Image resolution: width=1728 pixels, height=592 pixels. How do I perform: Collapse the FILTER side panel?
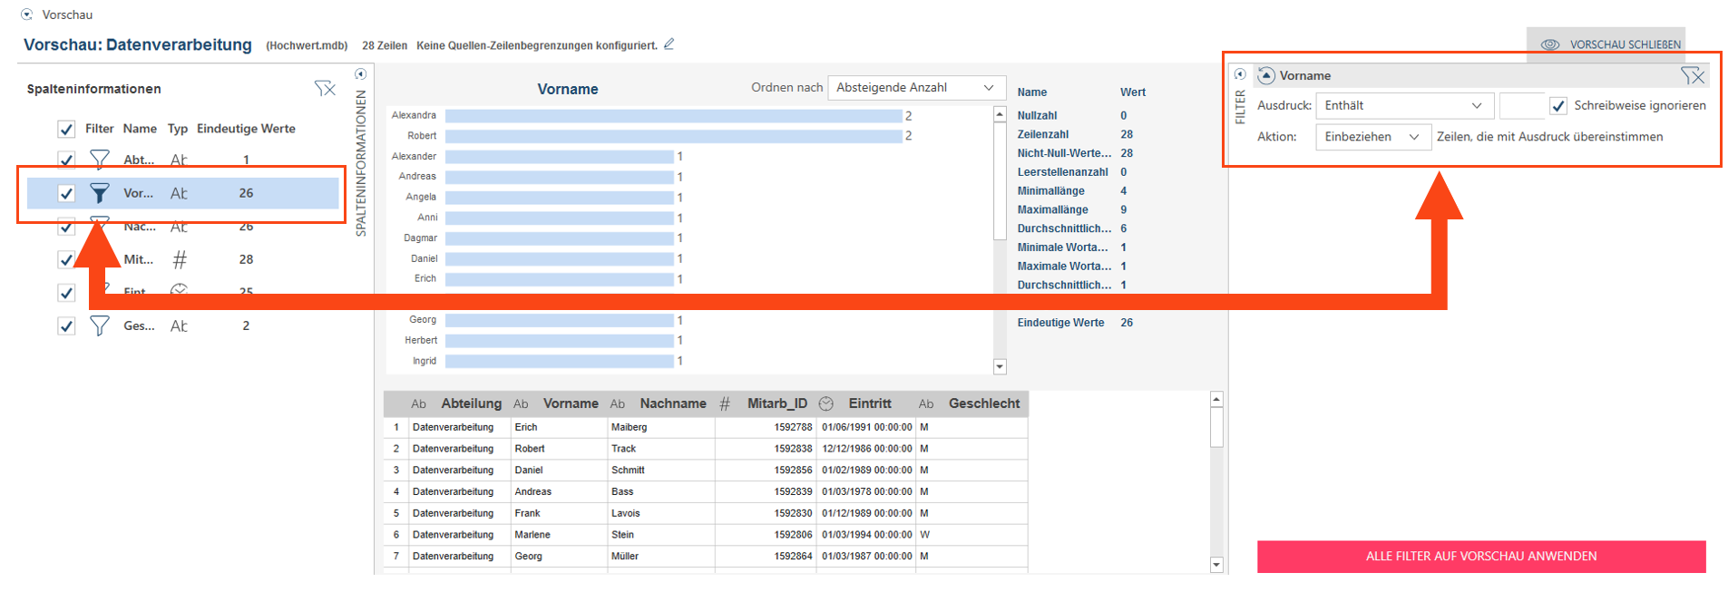click(x=1240, y=74)
